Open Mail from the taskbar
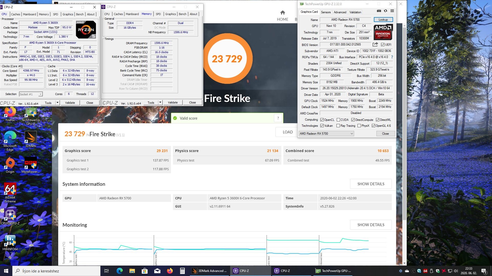492x276 pixels. coord(157,271)
